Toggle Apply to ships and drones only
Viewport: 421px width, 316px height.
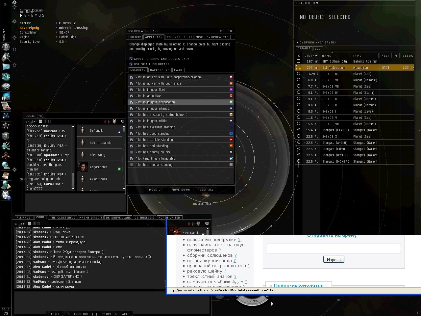(x=131, y=59)
